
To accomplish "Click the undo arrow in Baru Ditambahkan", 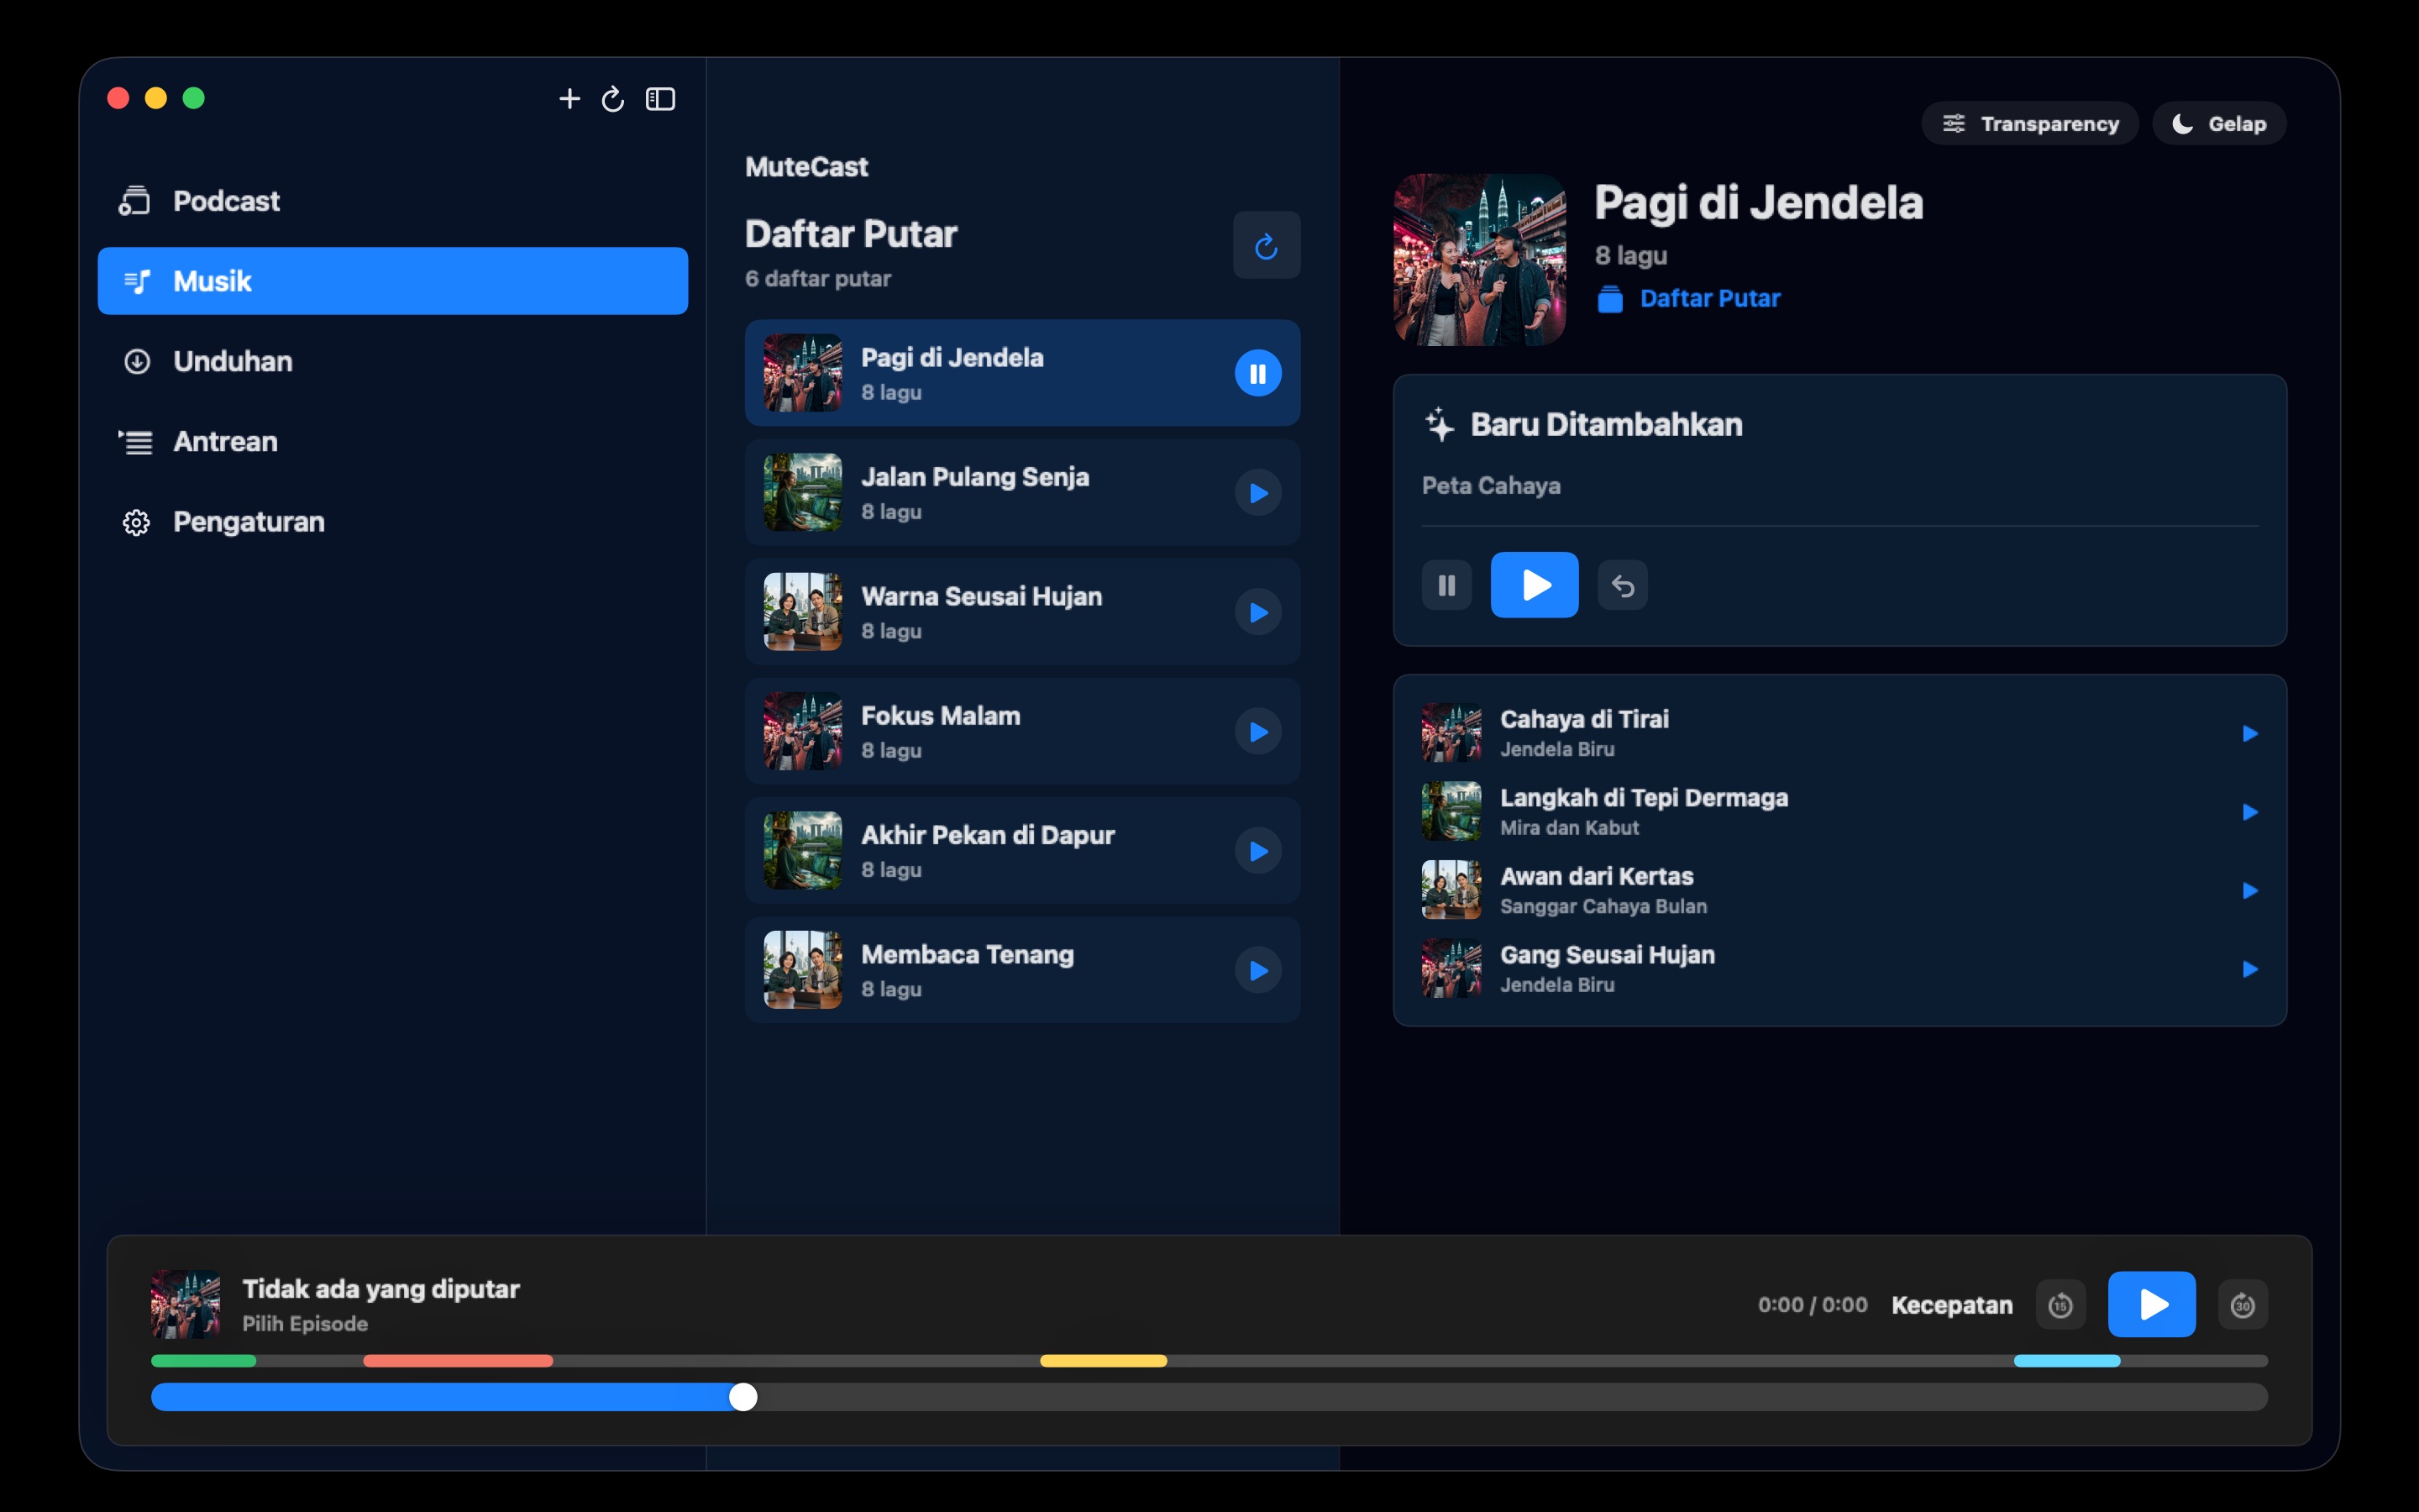I will [1623, 585].
